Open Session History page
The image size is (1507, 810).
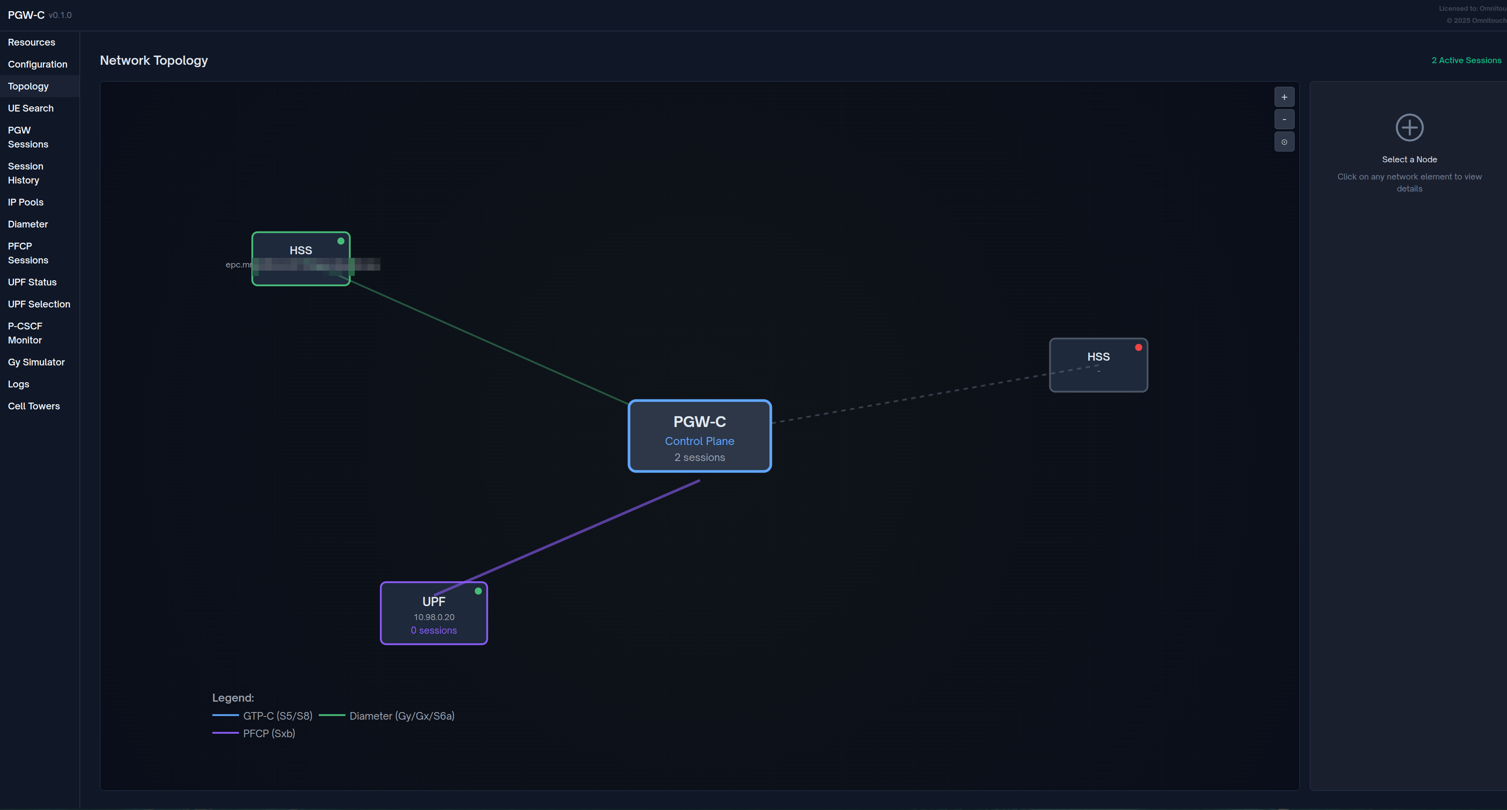click(x=26, y=173)
